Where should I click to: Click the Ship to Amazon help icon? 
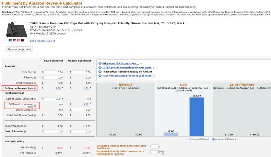(35, 110)
